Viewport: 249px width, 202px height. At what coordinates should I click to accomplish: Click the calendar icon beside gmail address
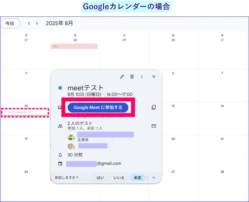(60, 163)
